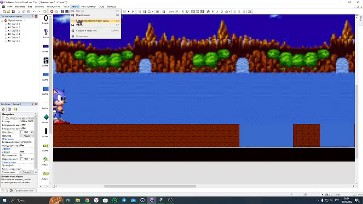Screen dimensions: 363x204
Task: Click the red Run application toolbar icon
Action: pos(52,12)
